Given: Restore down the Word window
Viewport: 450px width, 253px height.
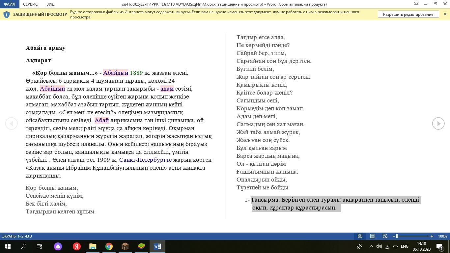Looking at the screenshot, I should coord(436,4).
